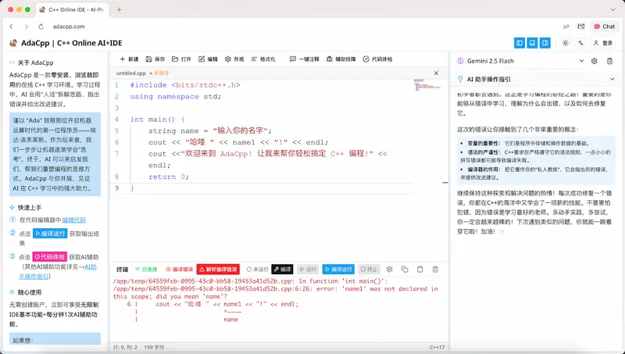Click the pink 代码体检 badge in sidebar
This screenshot has height=354, width=625.
click(x=49, y=257)
